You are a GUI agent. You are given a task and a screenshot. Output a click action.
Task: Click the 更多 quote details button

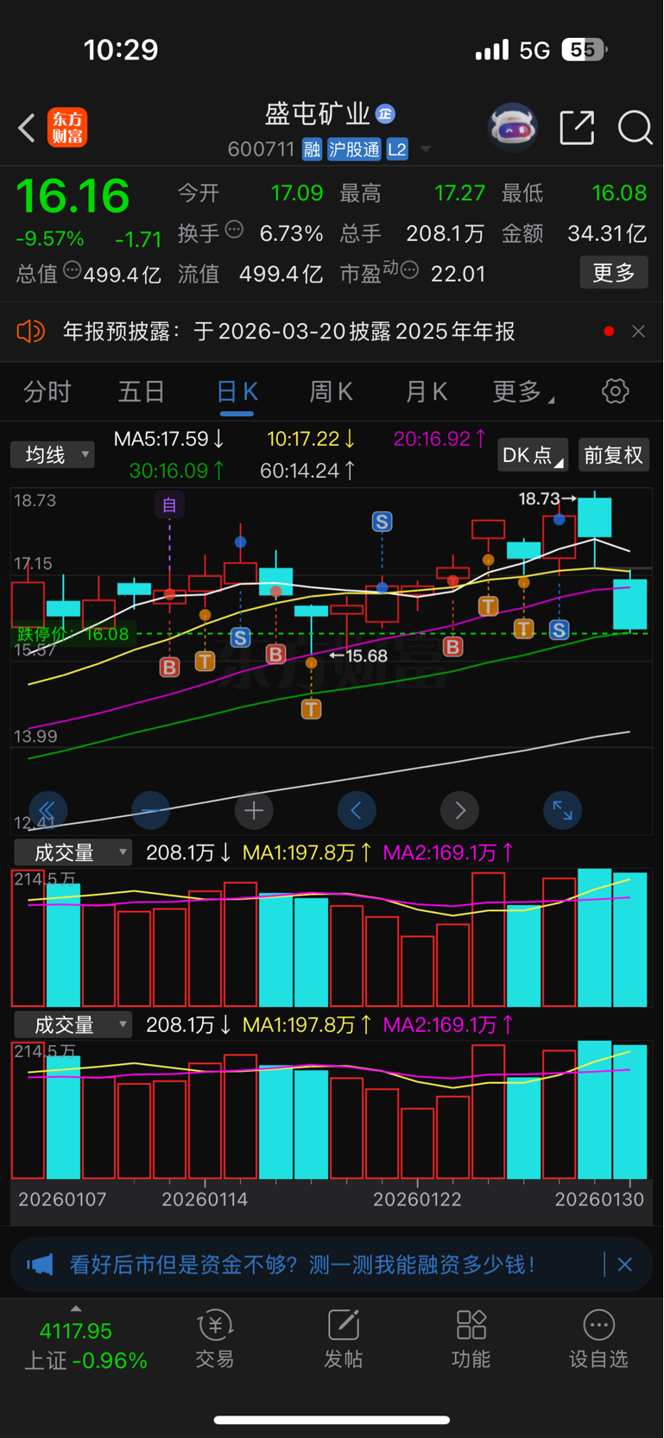point(614,273)
